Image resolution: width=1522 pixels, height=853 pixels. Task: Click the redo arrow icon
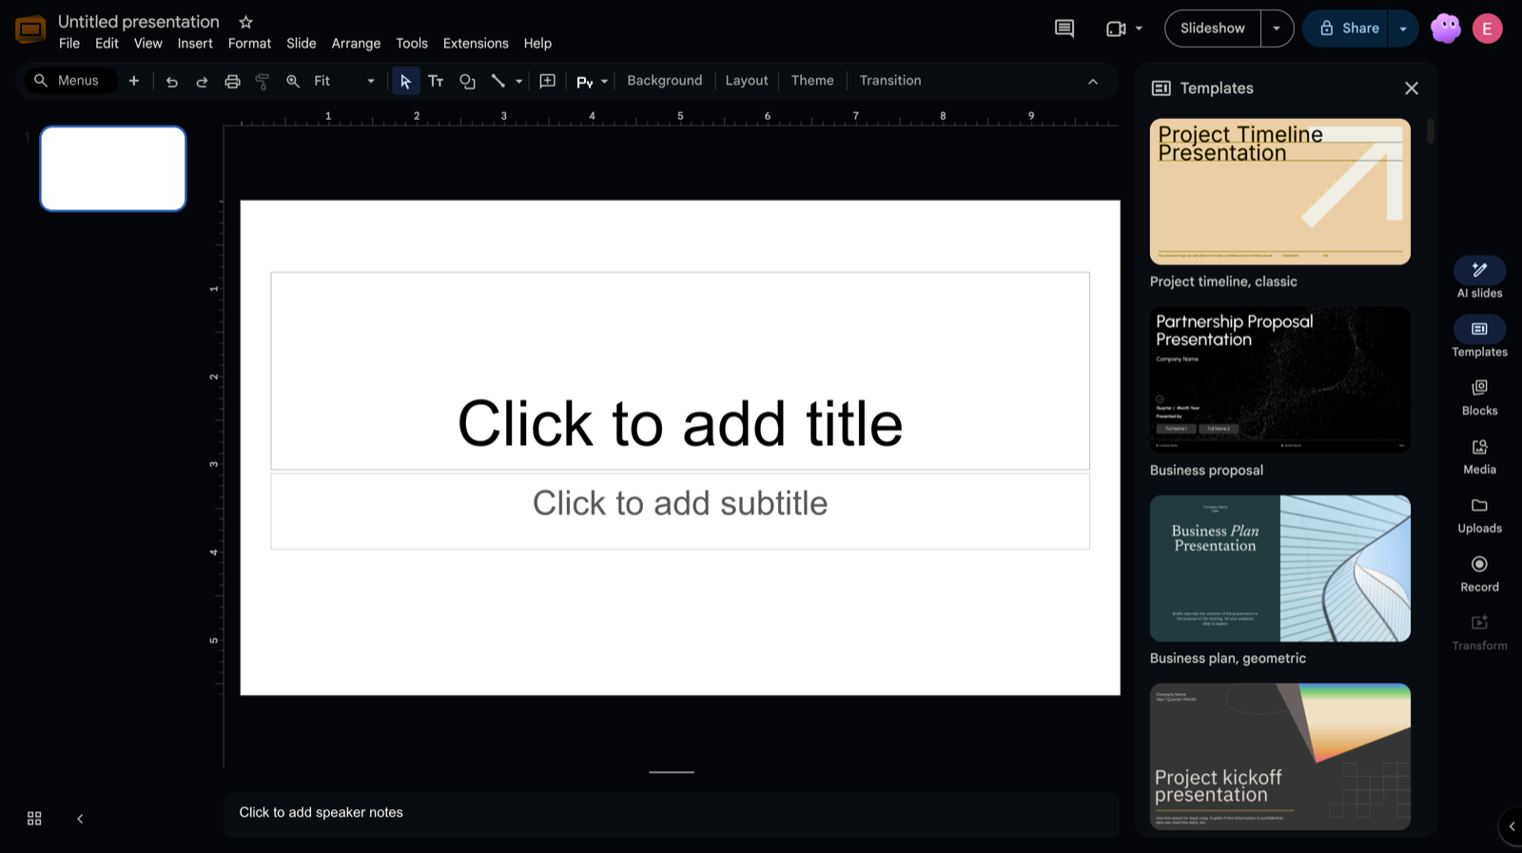202,82
